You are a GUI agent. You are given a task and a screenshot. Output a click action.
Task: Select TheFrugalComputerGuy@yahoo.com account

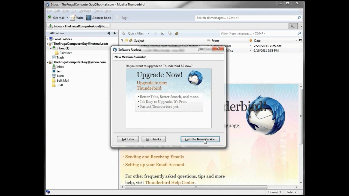(x=80, y=62)
